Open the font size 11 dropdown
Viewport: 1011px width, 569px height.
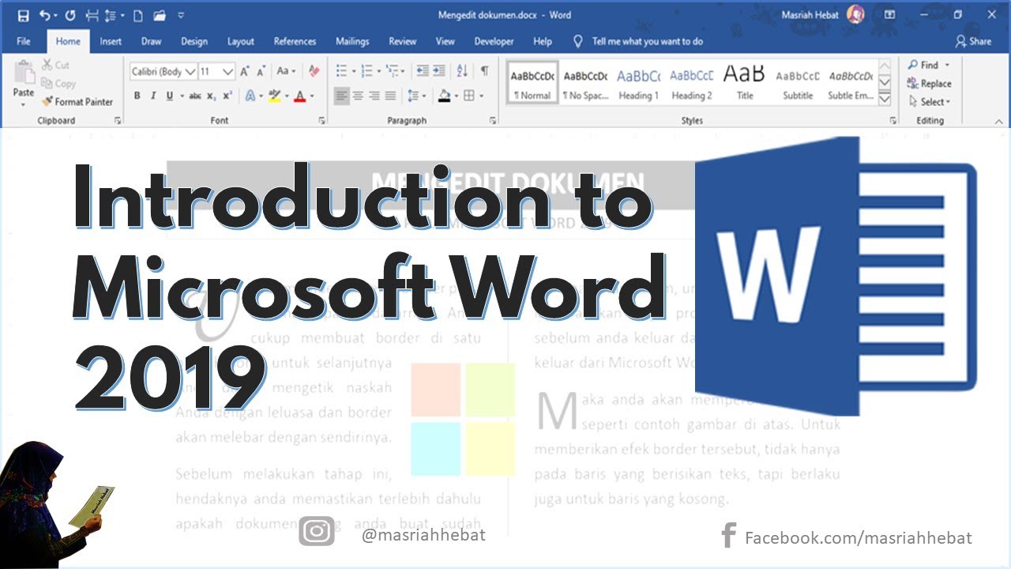[228, 71]
